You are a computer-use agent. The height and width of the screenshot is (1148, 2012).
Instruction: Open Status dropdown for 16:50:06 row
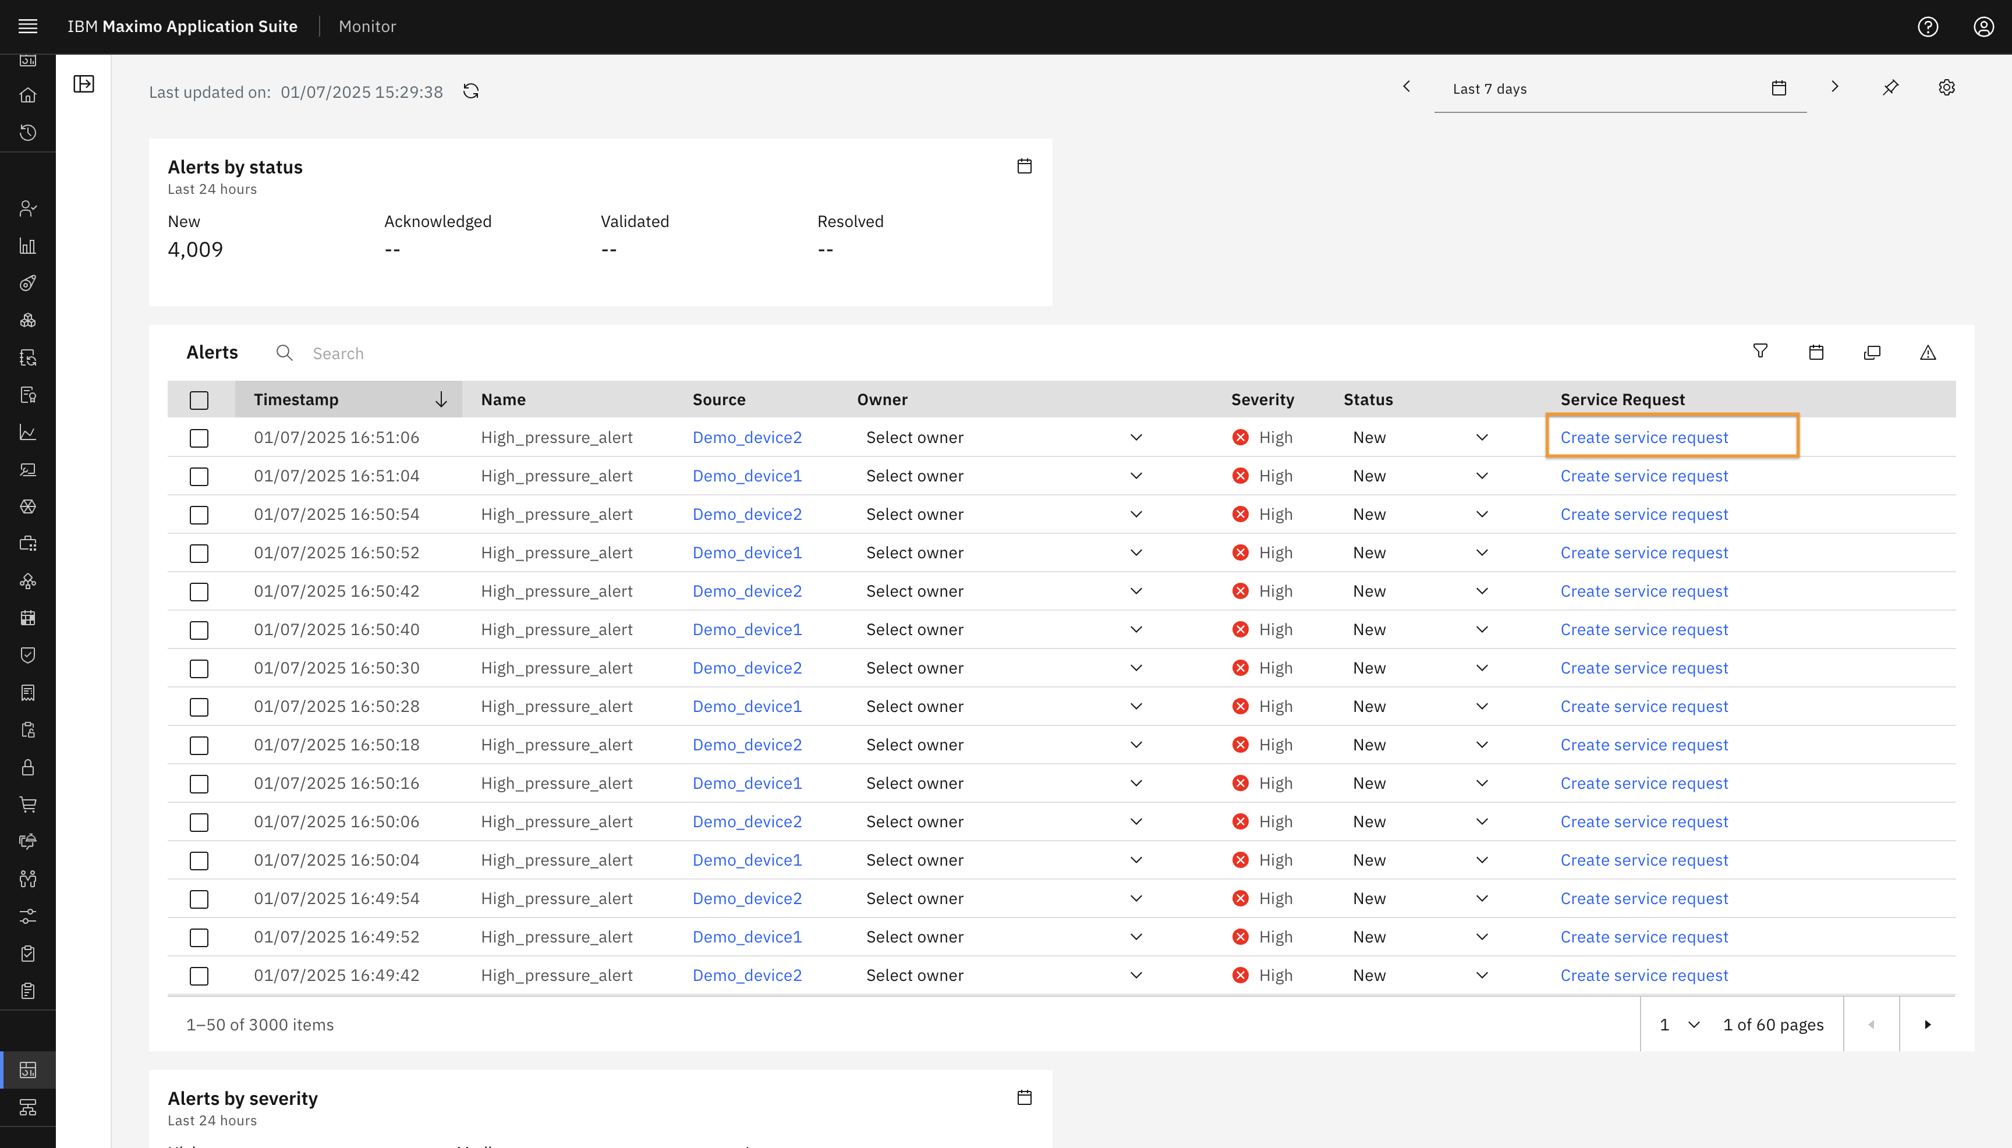pos(1421,821)
